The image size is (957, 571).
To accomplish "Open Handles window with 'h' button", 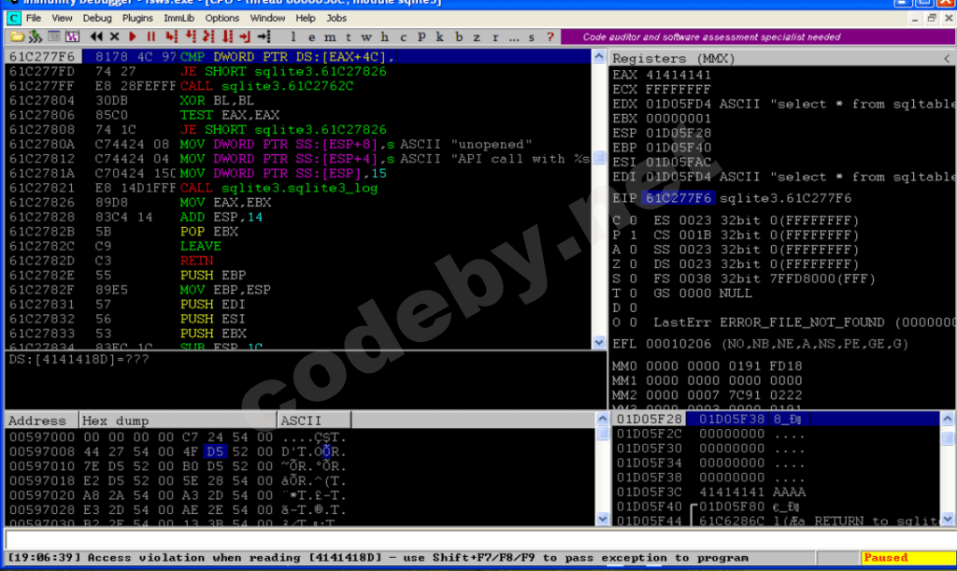I will click(384, 37).
